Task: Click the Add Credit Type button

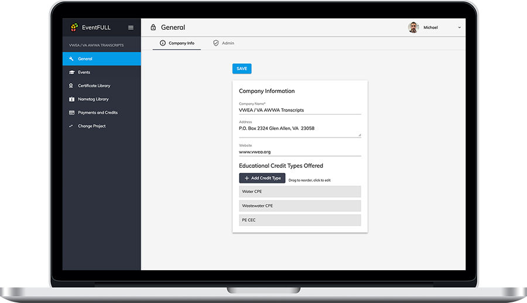Action: (262, 178)
